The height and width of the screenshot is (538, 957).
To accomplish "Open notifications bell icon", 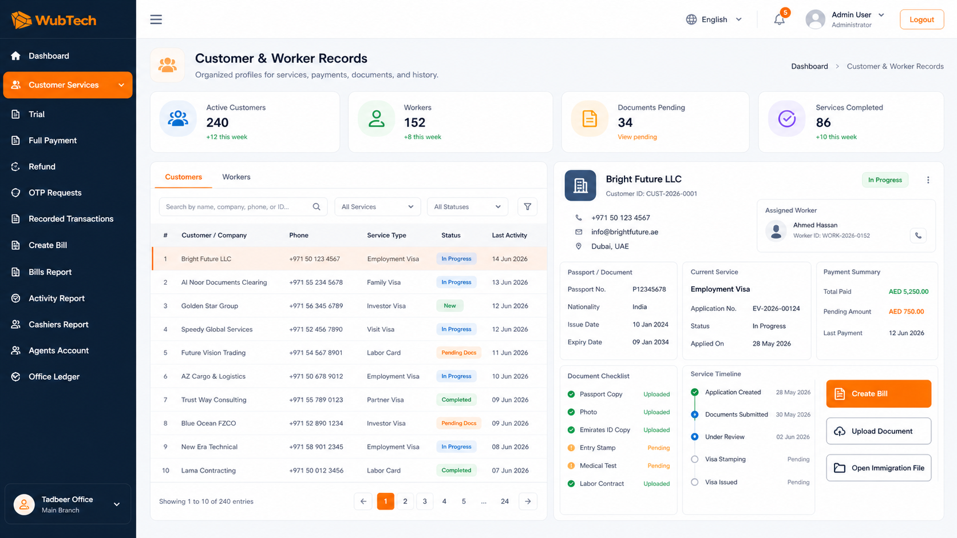I will [779, 19].
